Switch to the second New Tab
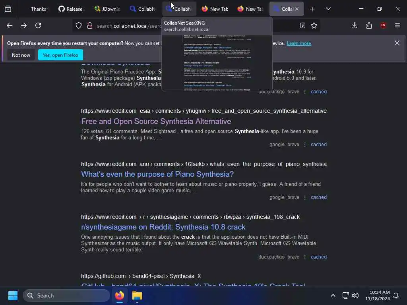Viewport: 407px width, 305px height. [250, 9]
